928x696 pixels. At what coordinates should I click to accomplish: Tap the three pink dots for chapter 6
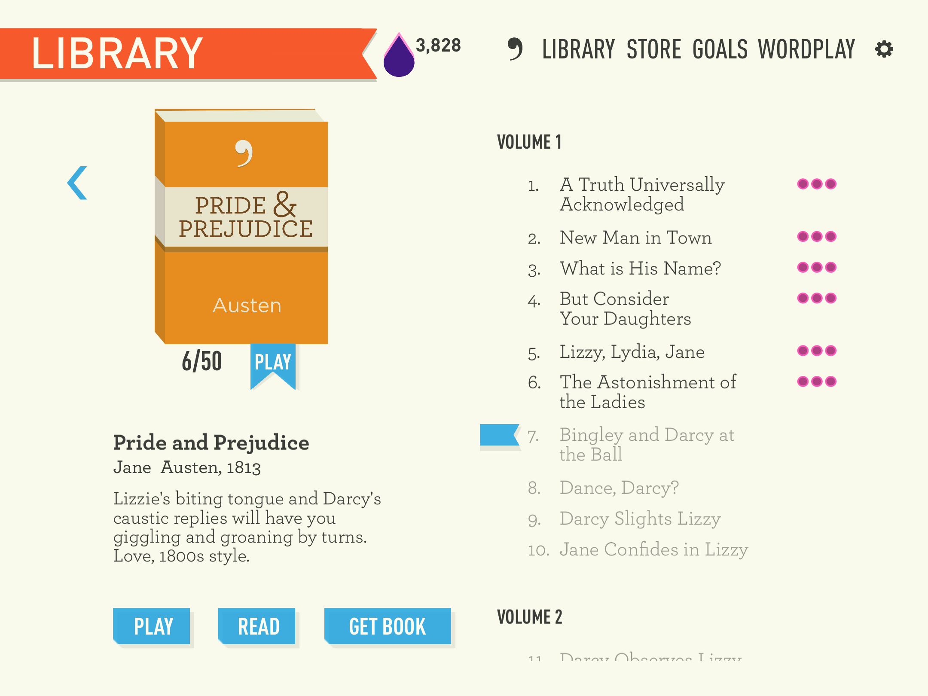tap(816, 382)
